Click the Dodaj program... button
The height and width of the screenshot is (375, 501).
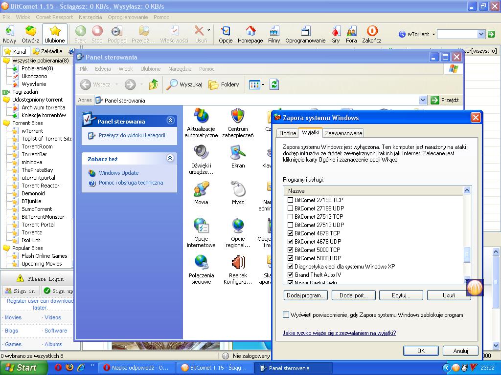click(x=305, y=295)
